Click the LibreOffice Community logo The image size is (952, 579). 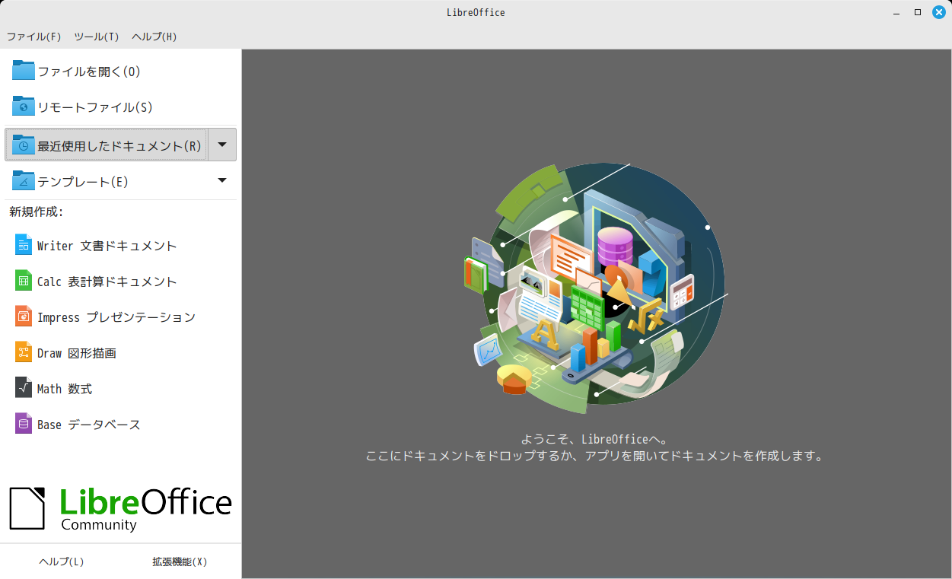(x=120, y=509)
